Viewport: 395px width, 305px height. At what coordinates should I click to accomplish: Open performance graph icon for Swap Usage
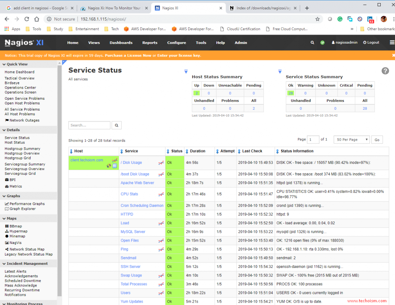[161, 276]
